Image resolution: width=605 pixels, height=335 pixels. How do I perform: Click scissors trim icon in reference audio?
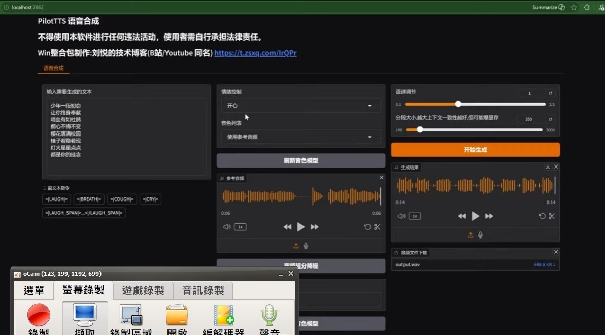click(x=377, y=227)
